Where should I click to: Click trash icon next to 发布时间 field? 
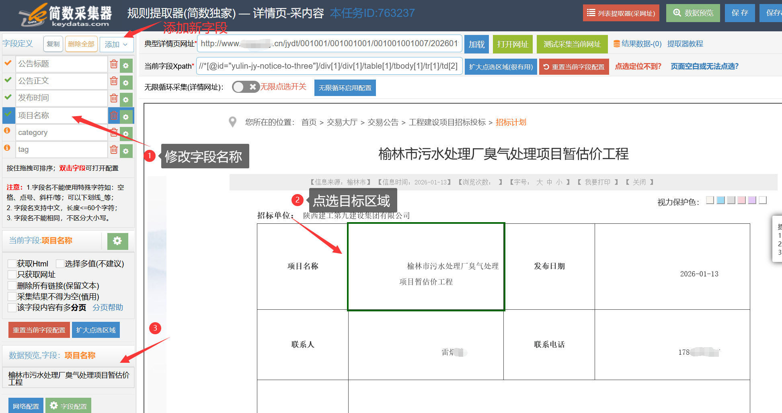[x=114, y=98]
